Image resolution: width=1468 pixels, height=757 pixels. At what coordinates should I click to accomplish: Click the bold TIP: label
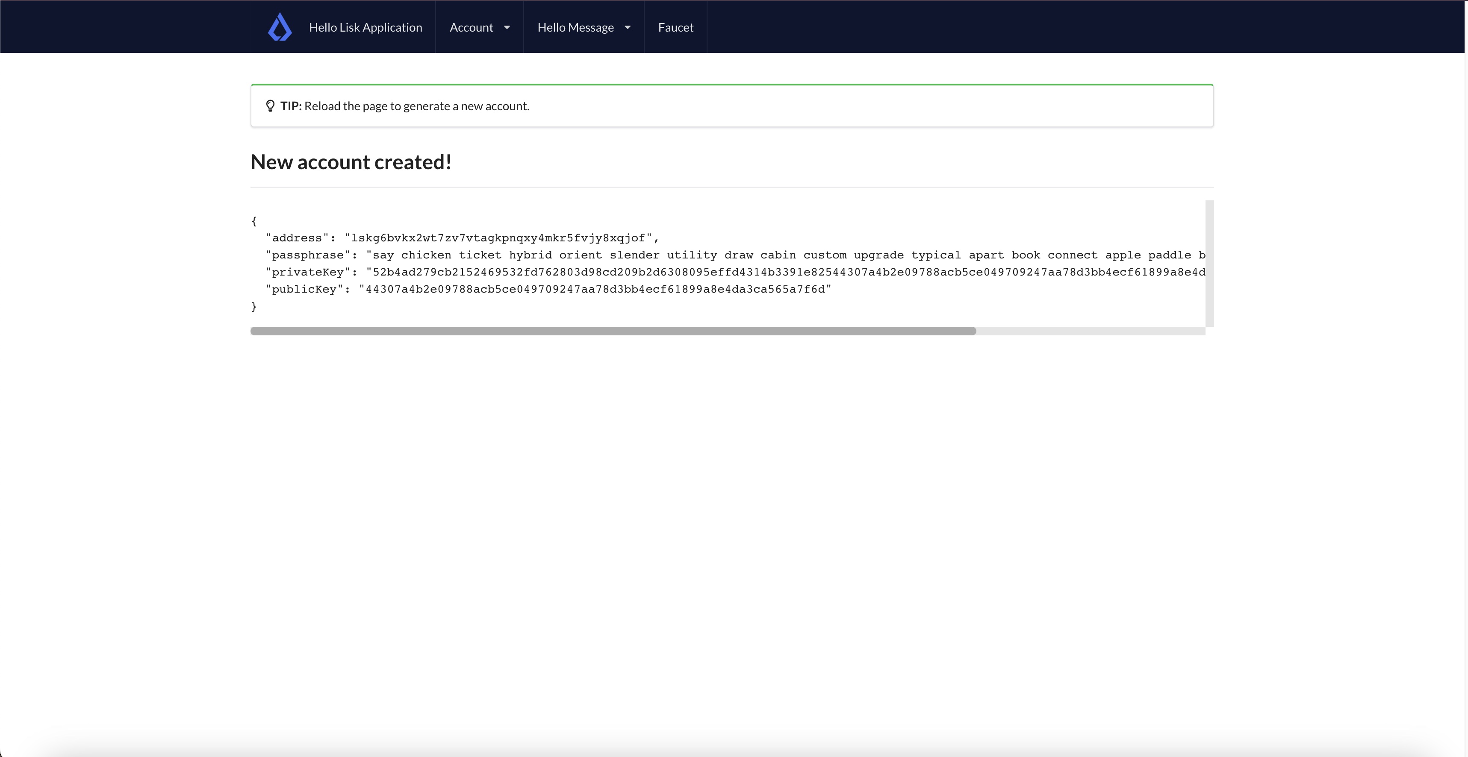291,106
